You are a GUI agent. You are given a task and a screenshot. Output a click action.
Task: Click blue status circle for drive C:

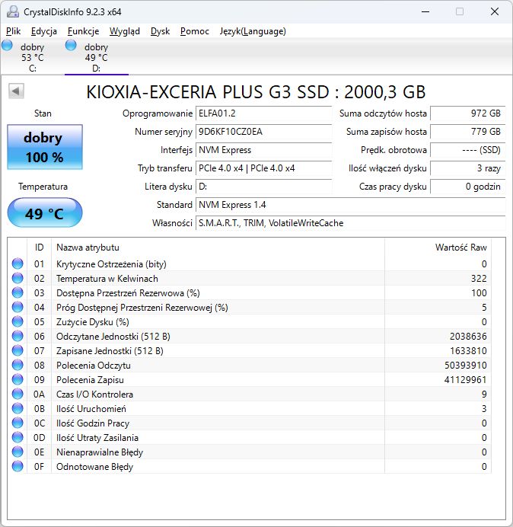[x=7, y=45]
